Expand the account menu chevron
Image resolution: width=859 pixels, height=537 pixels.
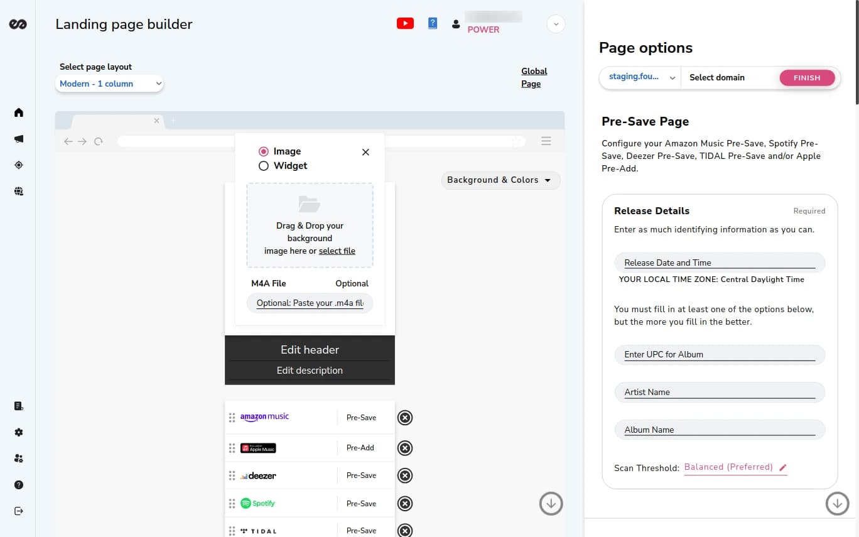tap(556, 24)
